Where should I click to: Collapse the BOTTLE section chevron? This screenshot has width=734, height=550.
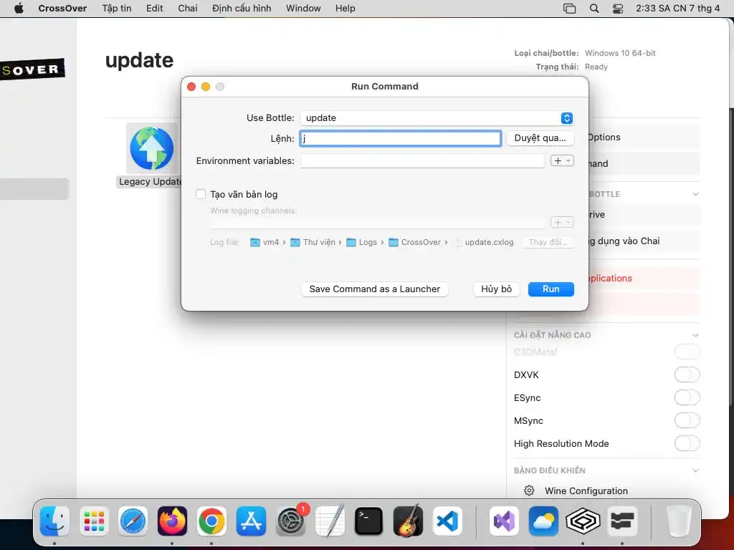pyautogui.click(x=695, y=194)
